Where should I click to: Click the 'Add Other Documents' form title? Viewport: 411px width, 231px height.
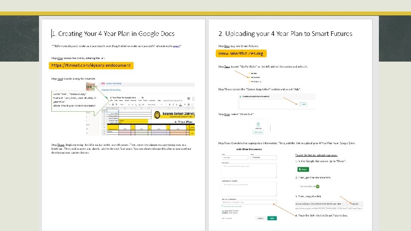(x=249, y=149)
